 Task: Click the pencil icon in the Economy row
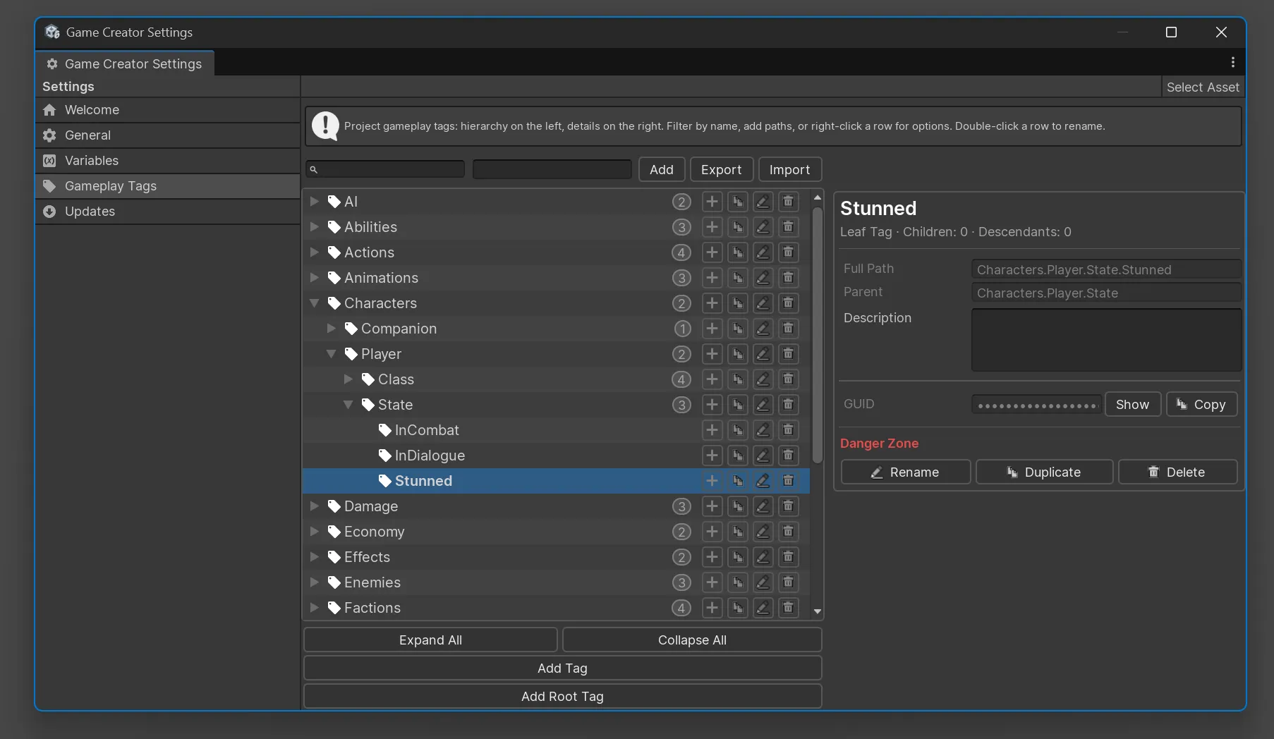point(763,532)
